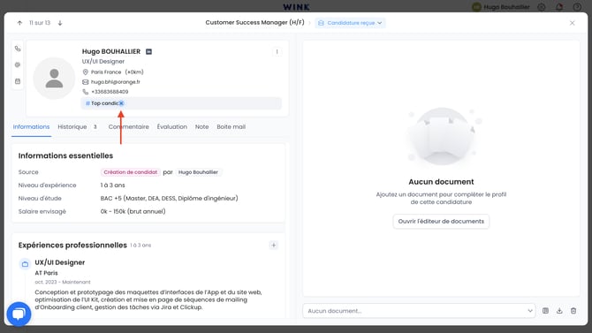Download the document using the download icon

tap(559, 311)
